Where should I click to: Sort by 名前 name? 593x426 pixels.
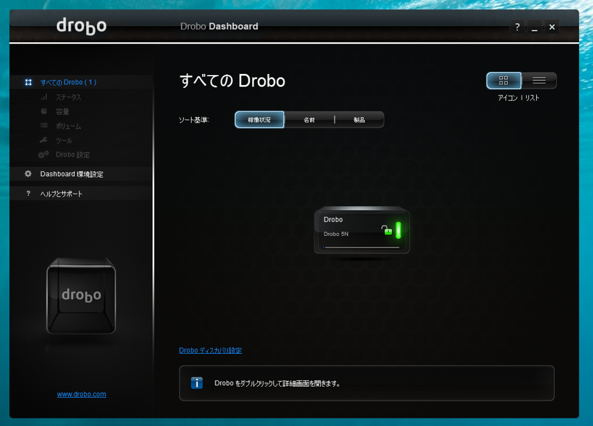309,120
